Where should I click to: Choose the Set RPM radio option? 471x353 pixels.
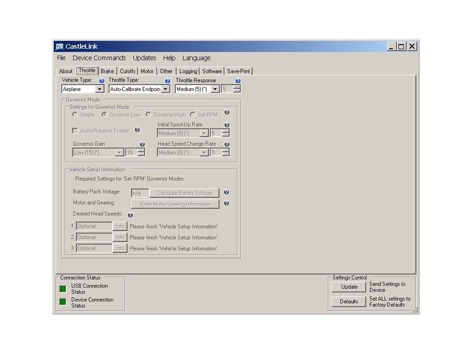(x=193, y=115)
